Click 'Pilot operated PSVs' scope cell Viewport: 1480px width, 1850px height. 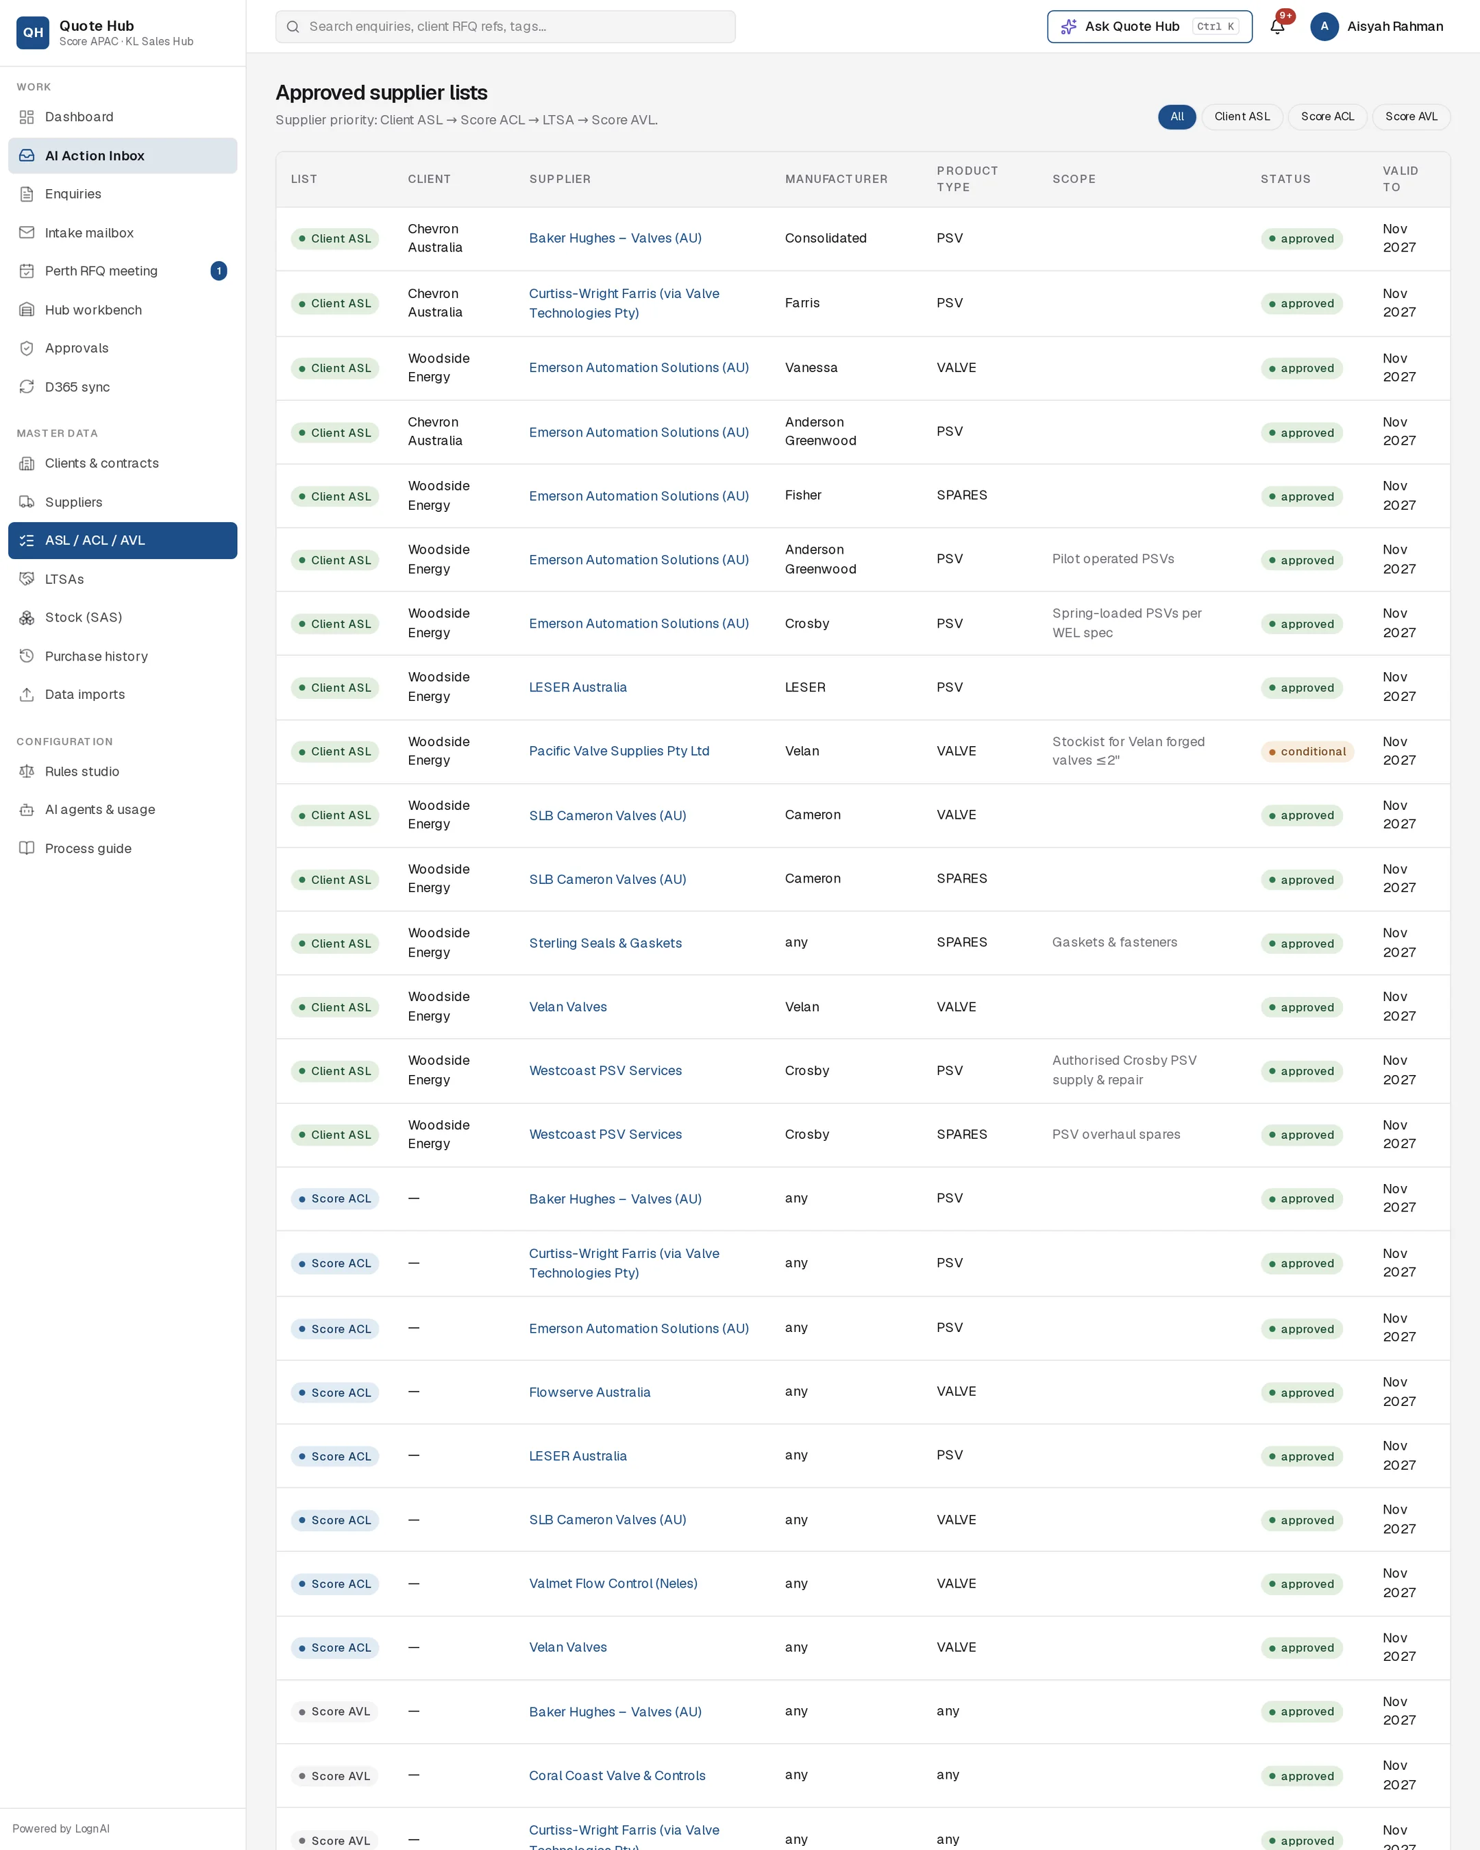tap(1113, 558)
